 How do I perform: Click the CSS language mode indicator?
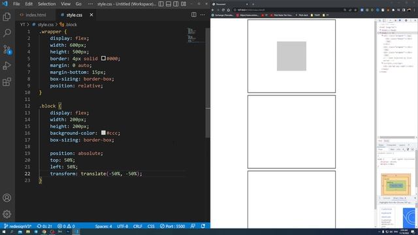(x=151, y=227)
